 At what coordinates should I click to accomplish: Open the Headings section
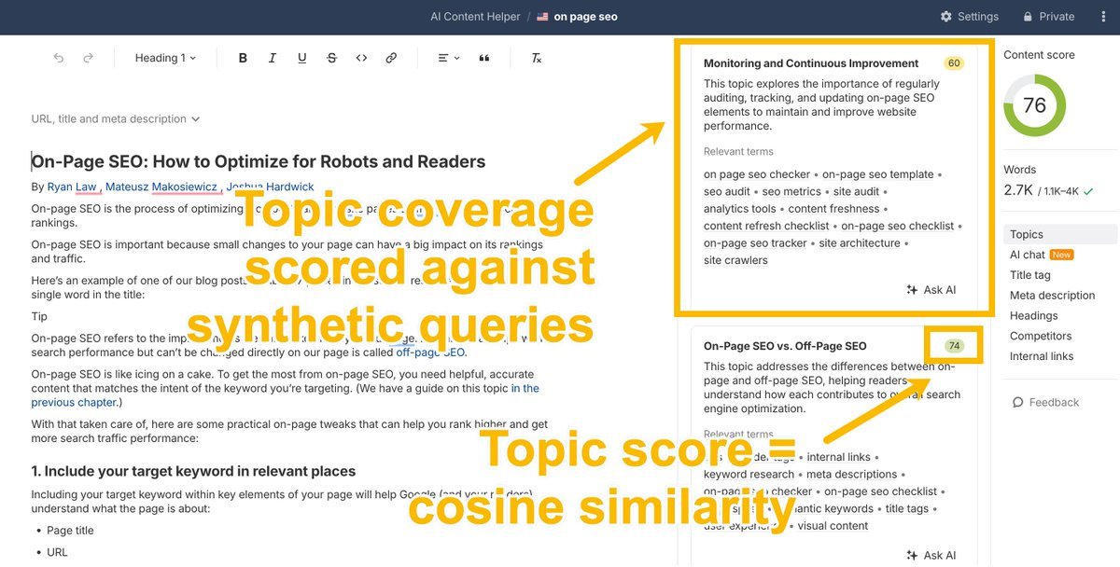pos(1034,316)
